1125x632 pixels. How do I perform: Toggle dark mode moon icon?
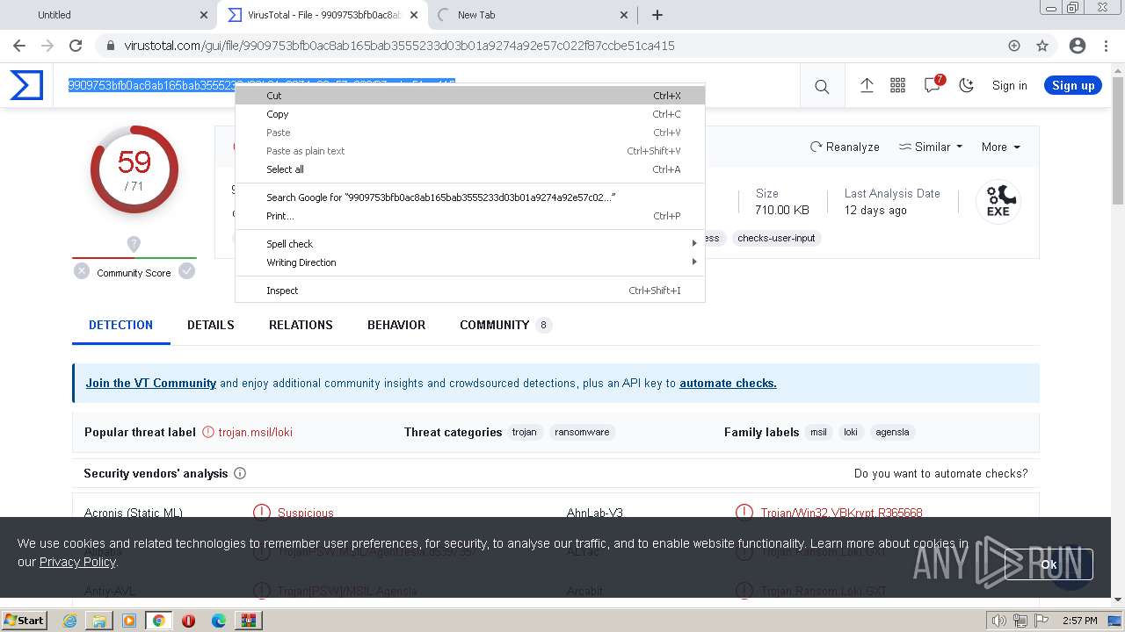click(x=966, y=85)
